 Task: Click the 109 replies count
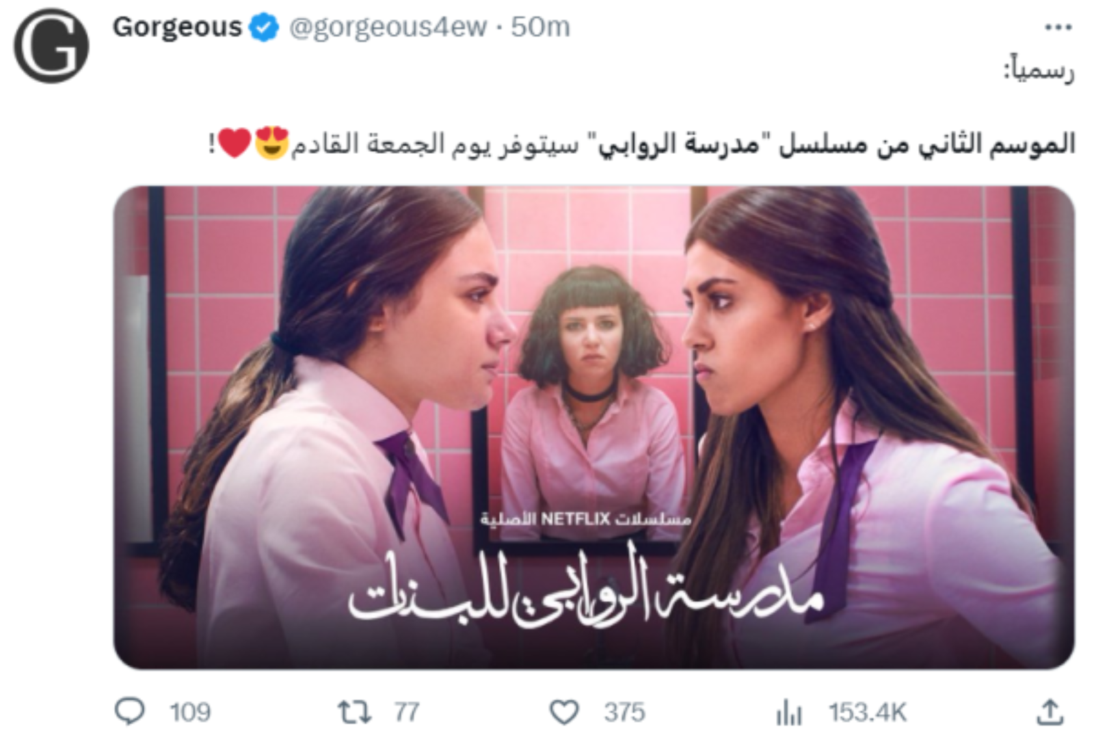coord(190,713)
